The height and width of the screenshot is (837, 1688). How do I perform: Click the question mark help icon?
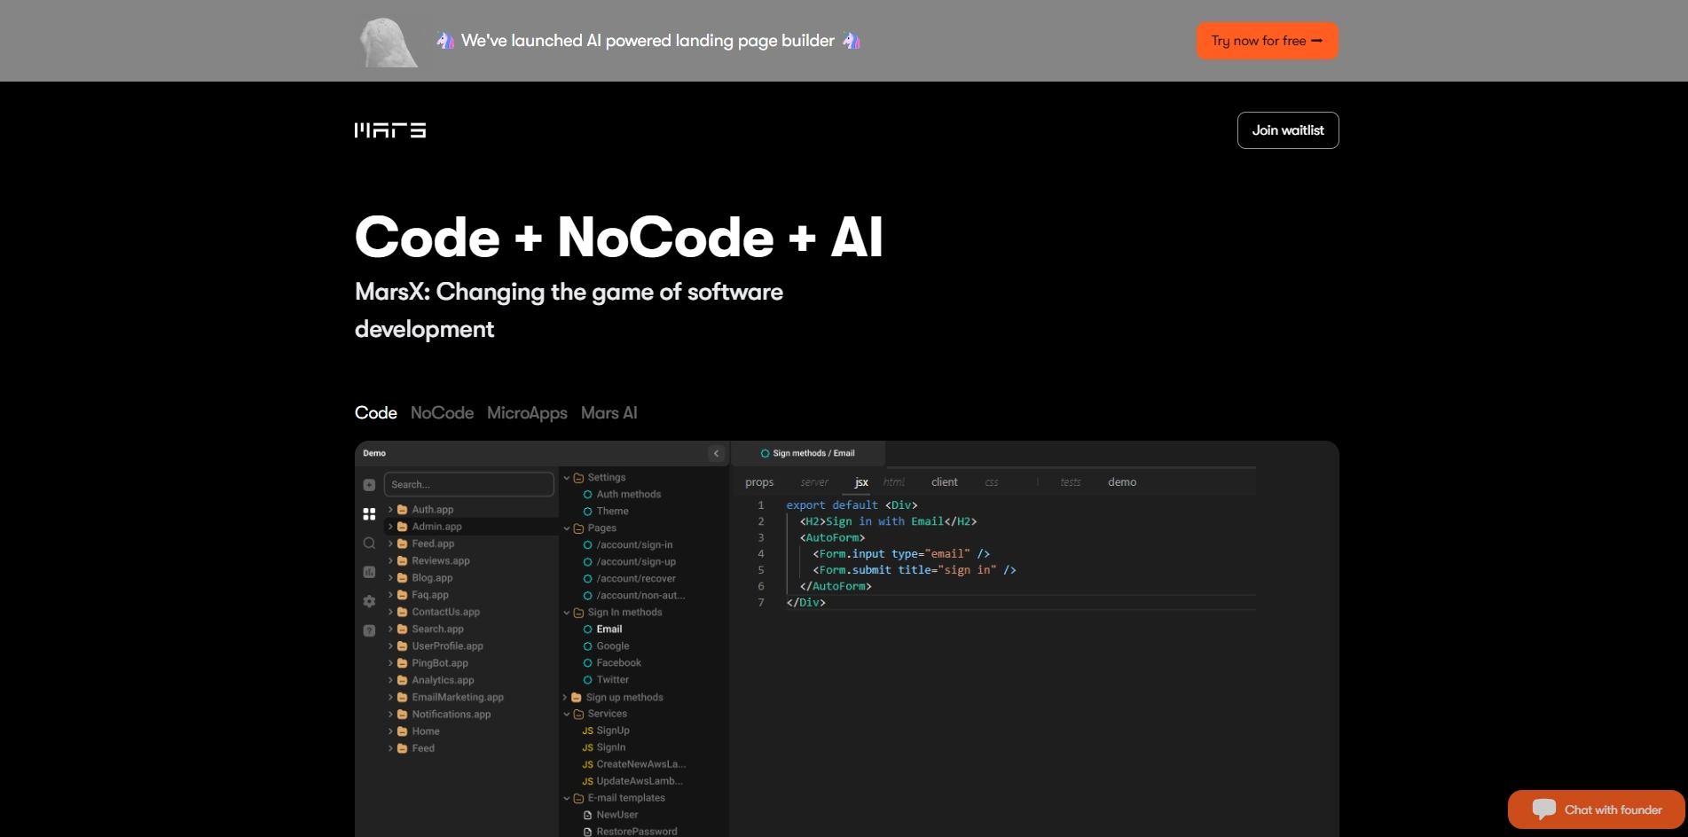[x=369, y=630]
